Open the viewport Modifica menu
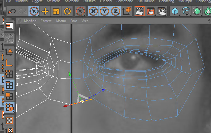 (30, 21)
